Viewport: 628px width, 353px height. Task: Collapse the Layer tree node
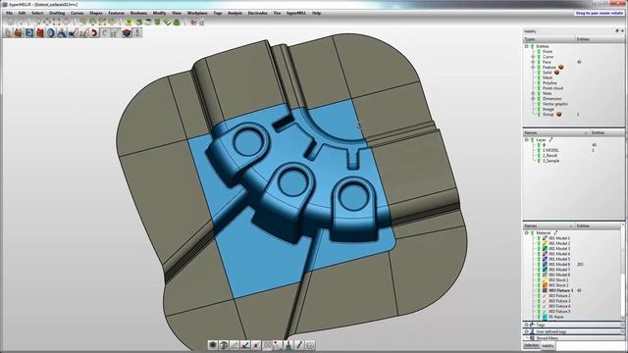point(526,139)
